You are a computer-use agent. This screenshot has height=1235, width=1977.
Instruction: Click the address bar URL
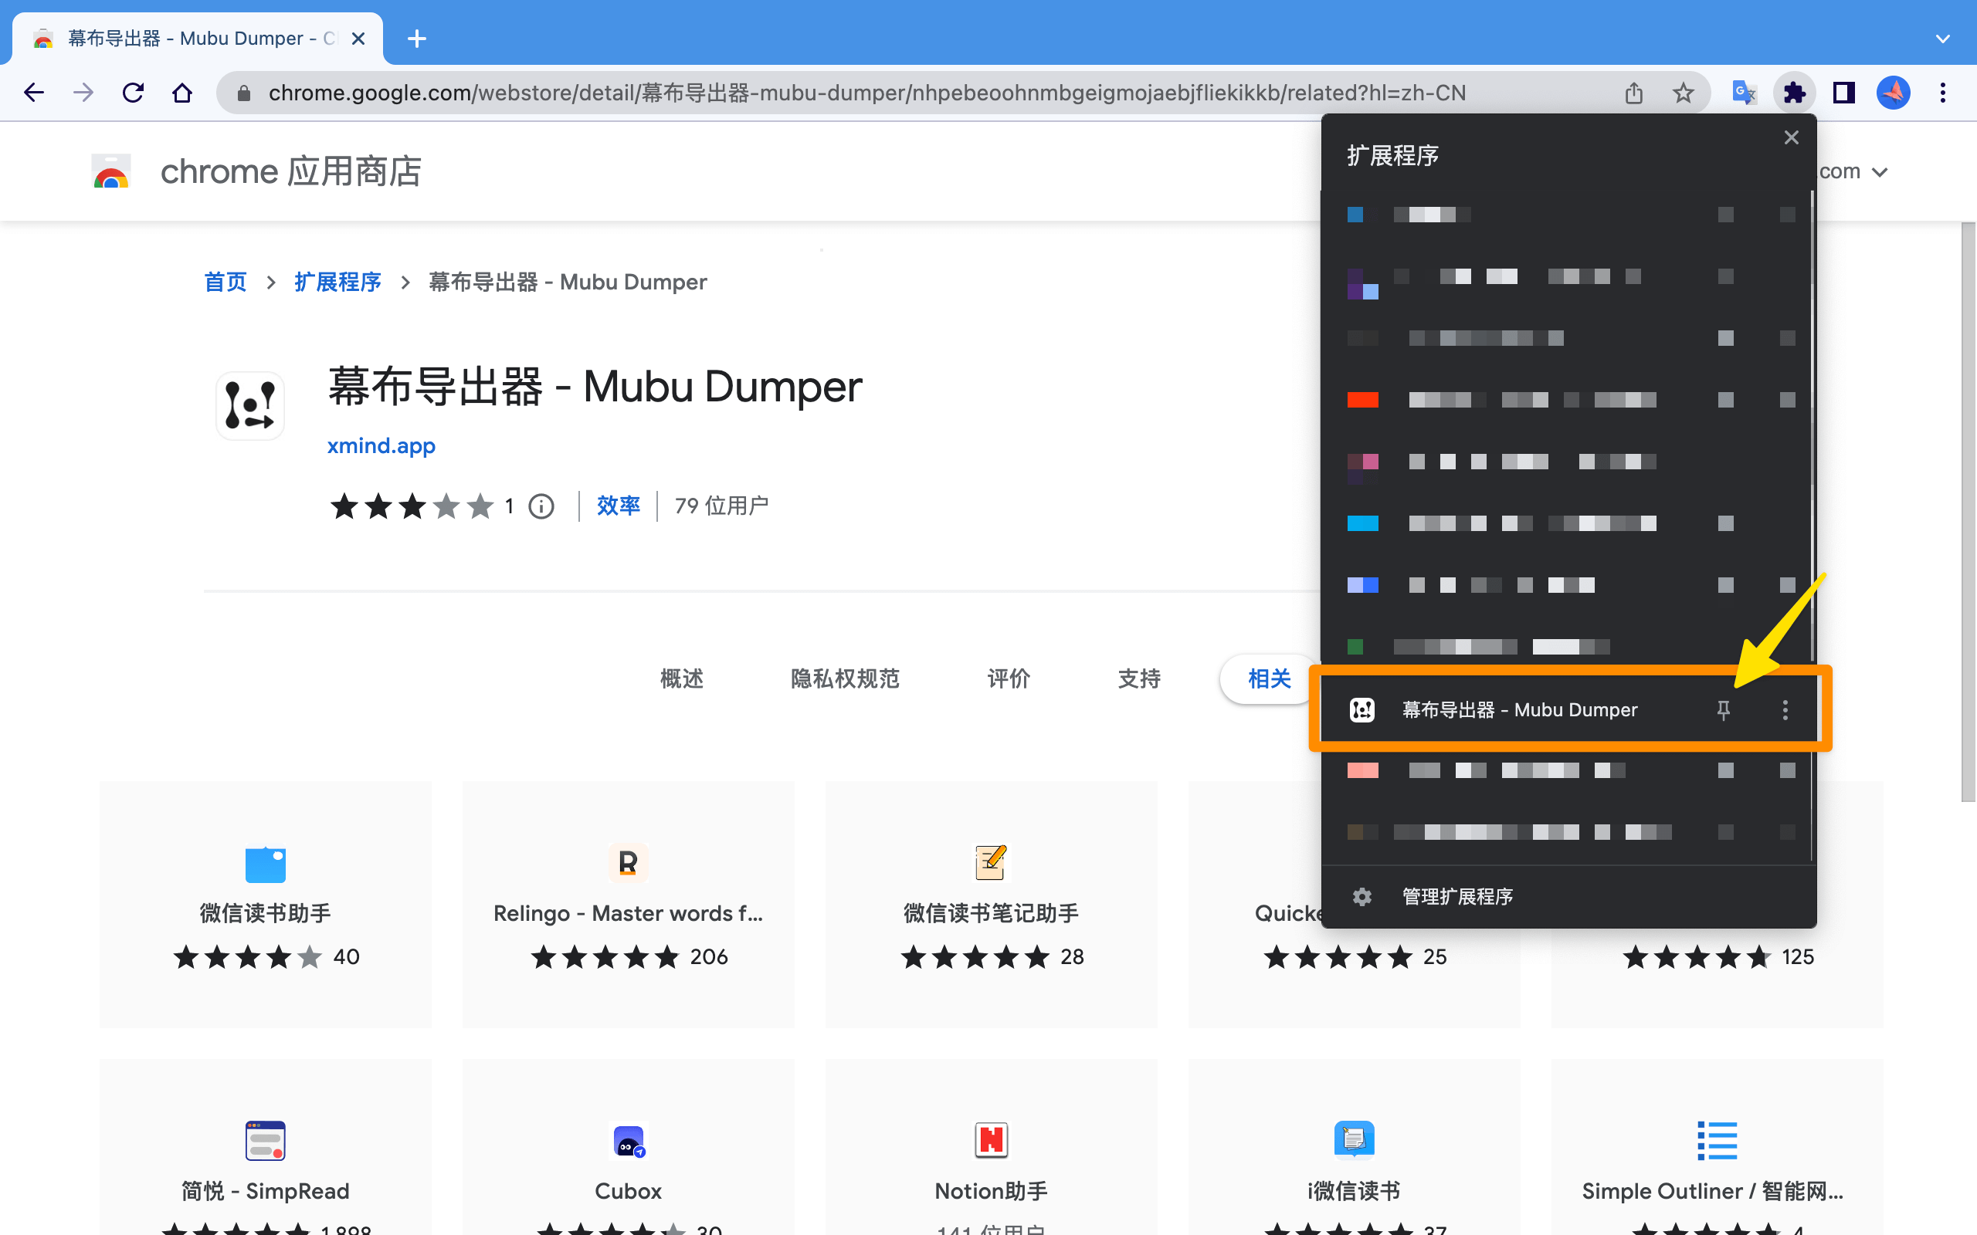[x=866, y=93]
